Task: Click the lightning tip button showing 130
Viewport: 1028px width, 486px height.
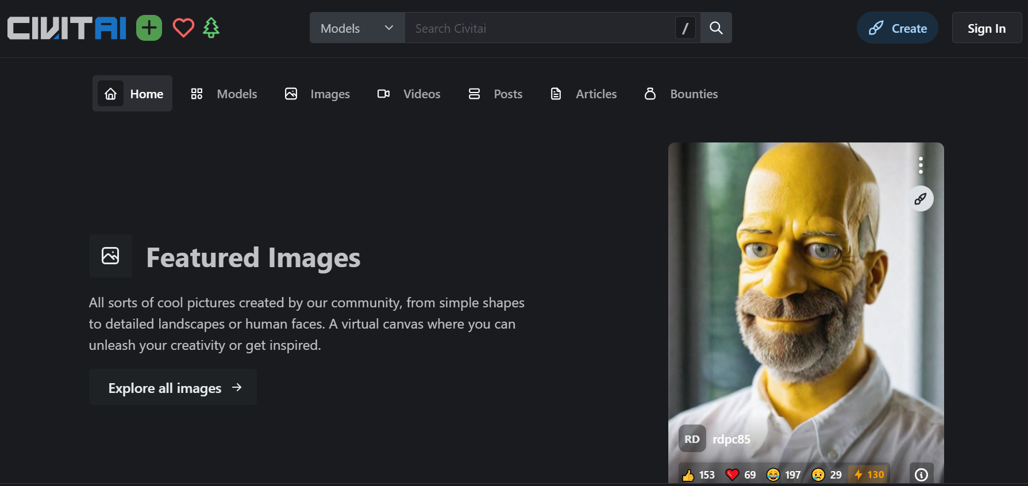Action: click(x=869, y=475)
